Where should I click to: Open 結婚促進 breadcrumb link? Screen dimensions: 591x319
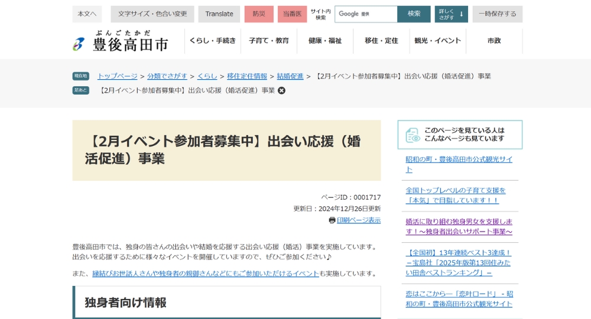(x=290, y=76)
